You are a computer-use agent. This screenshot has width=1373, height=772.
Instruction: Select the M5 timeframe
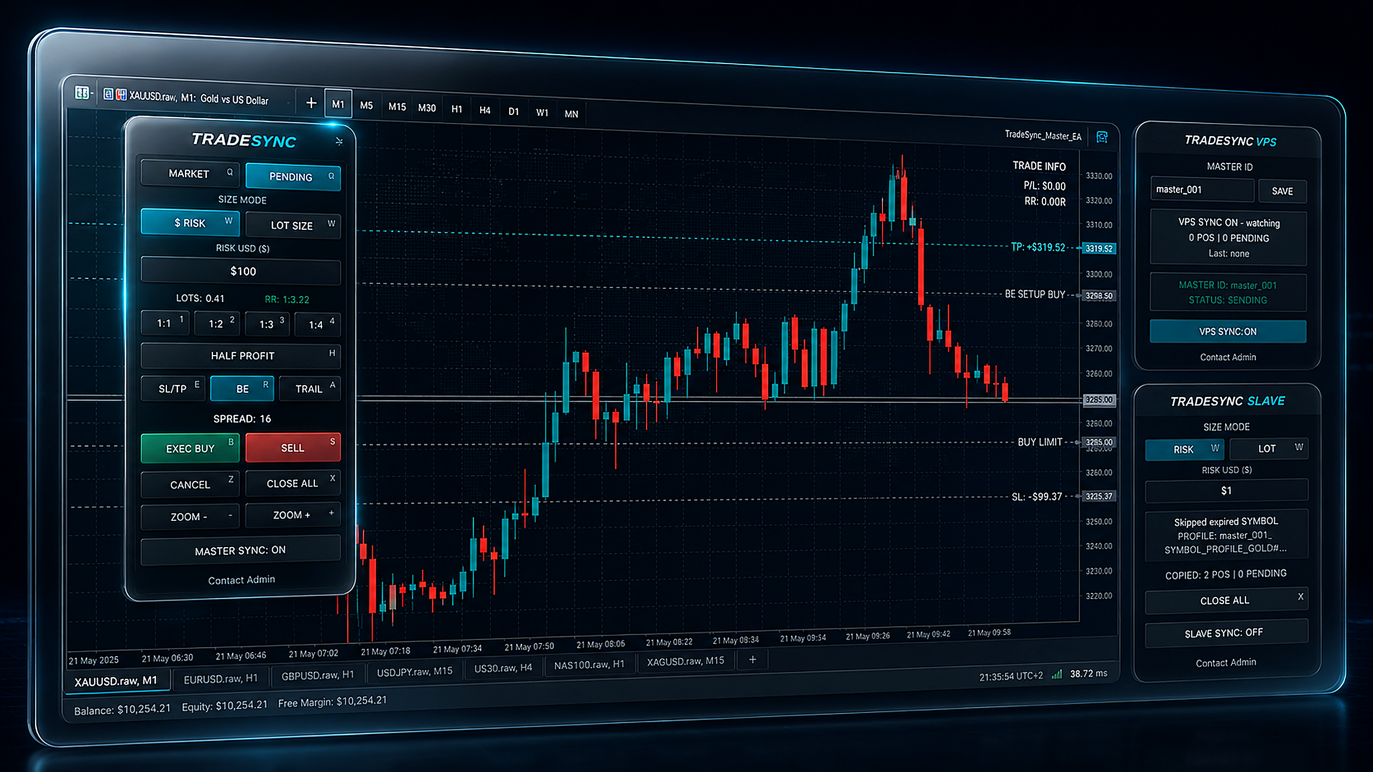[x=366, y=106]
